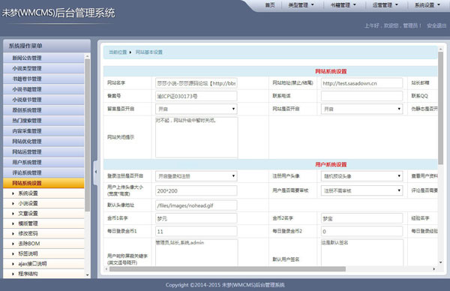Open 评论系统管理 sidebar section
Screen dimensions: 450x291
pos(43,172)
